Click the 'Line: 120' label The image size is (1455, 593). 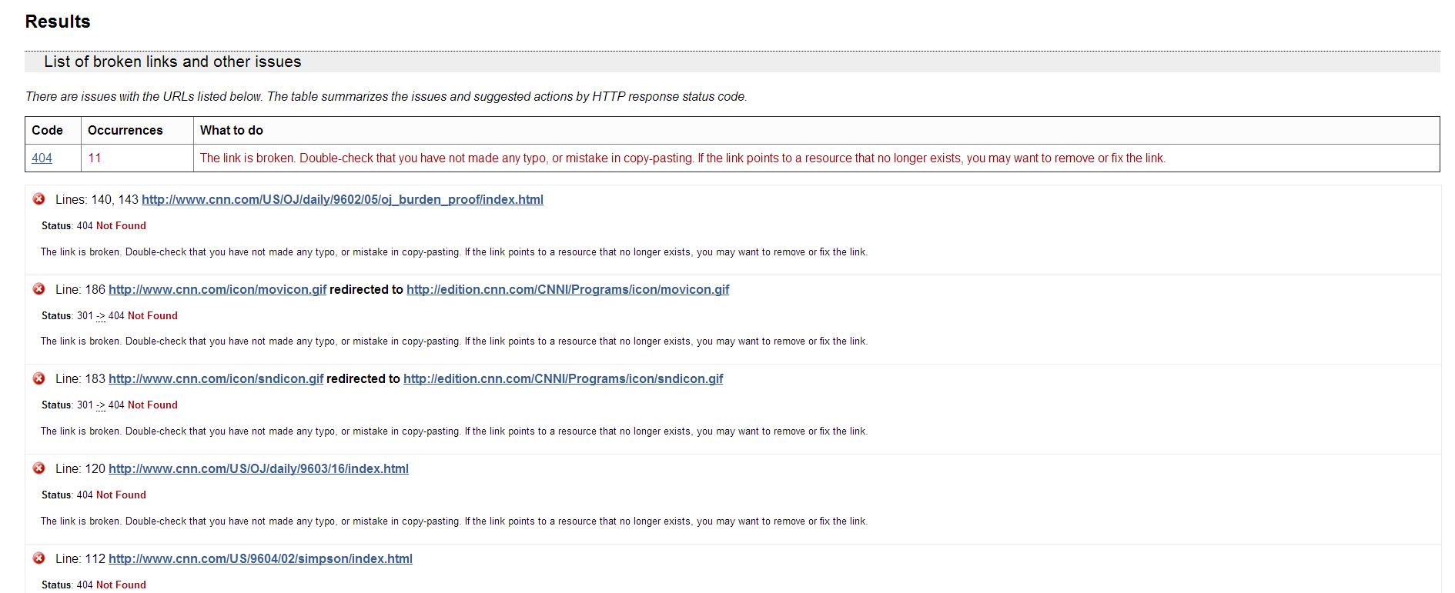coord(80,468)
